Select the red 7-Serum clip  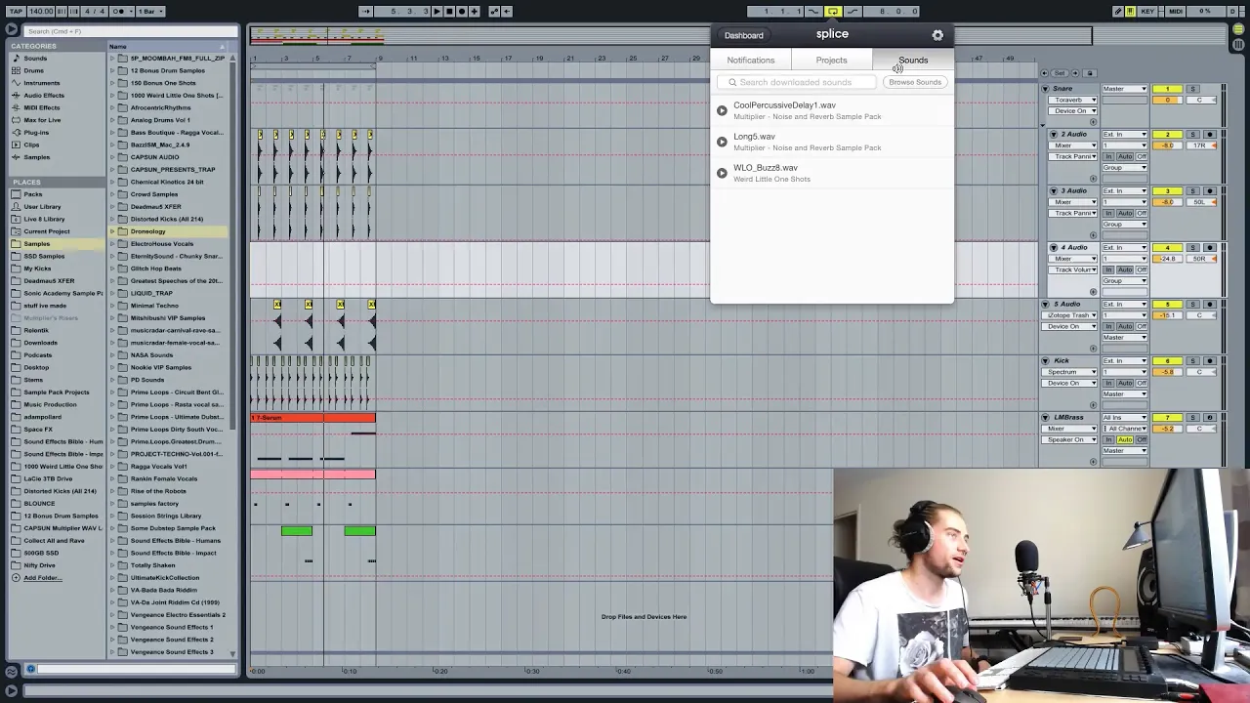(312, 418)
